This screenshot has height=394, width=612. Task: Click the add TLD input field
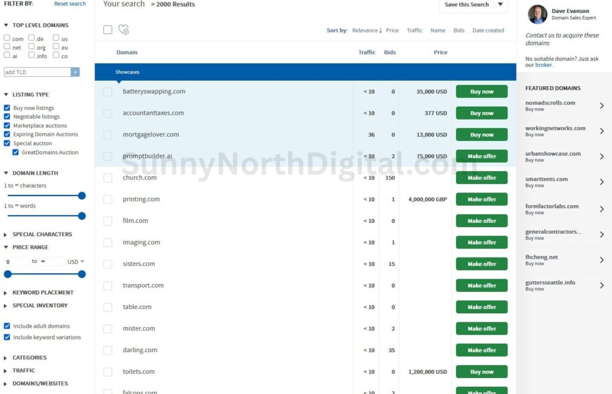click(x=37, y=72)
